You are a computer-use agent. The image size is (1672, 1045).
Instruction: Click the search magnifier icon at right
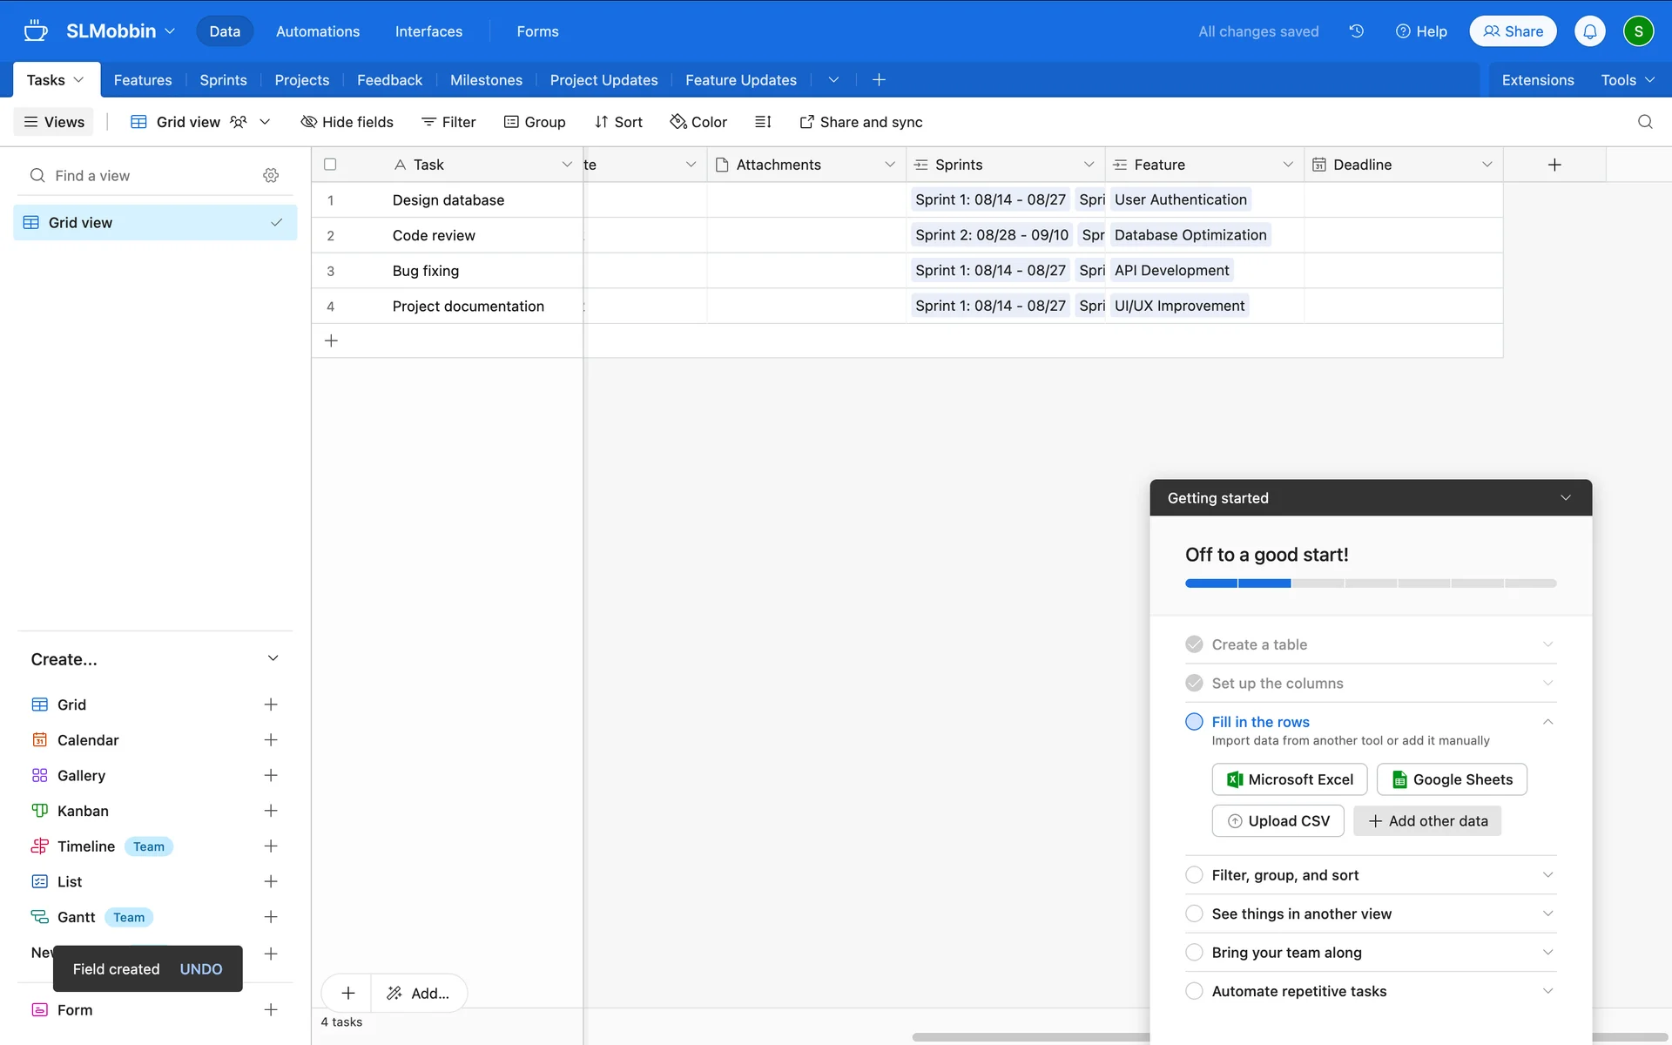(x=1644, y=122)
